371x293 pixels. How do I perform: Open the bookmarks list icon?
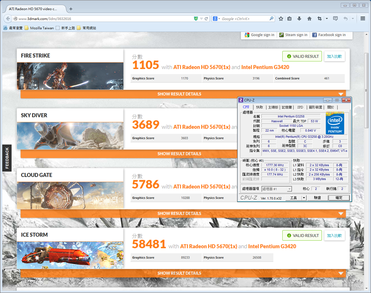(290, 19)
